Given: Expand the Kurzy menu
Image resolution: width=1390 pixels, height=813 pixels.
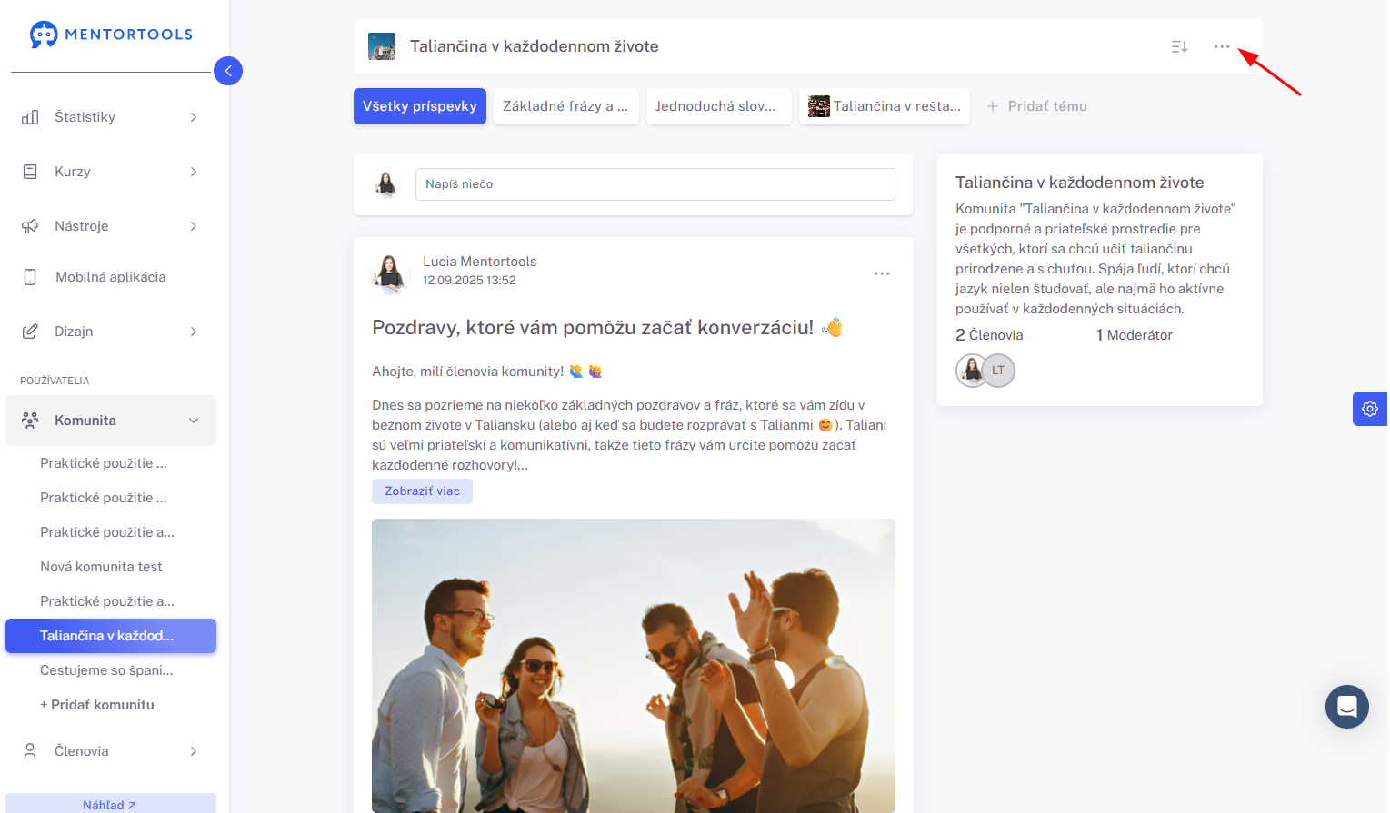Looking at the screenshot, I should pyautogui.click(x=111, y=172).
